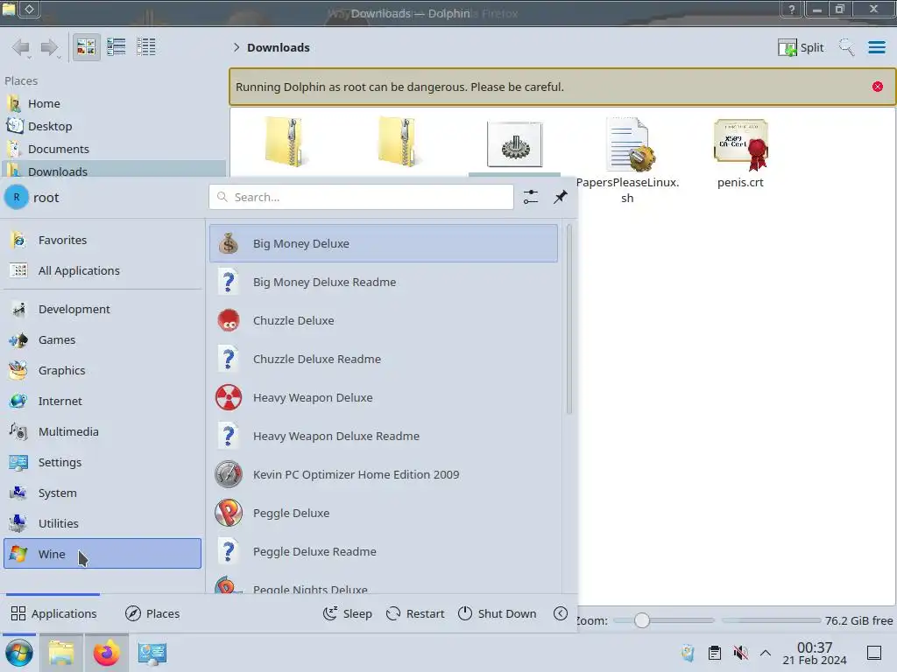Open the launcher configure sliders icon
897x672 pixels.
[x=530, y=197]
